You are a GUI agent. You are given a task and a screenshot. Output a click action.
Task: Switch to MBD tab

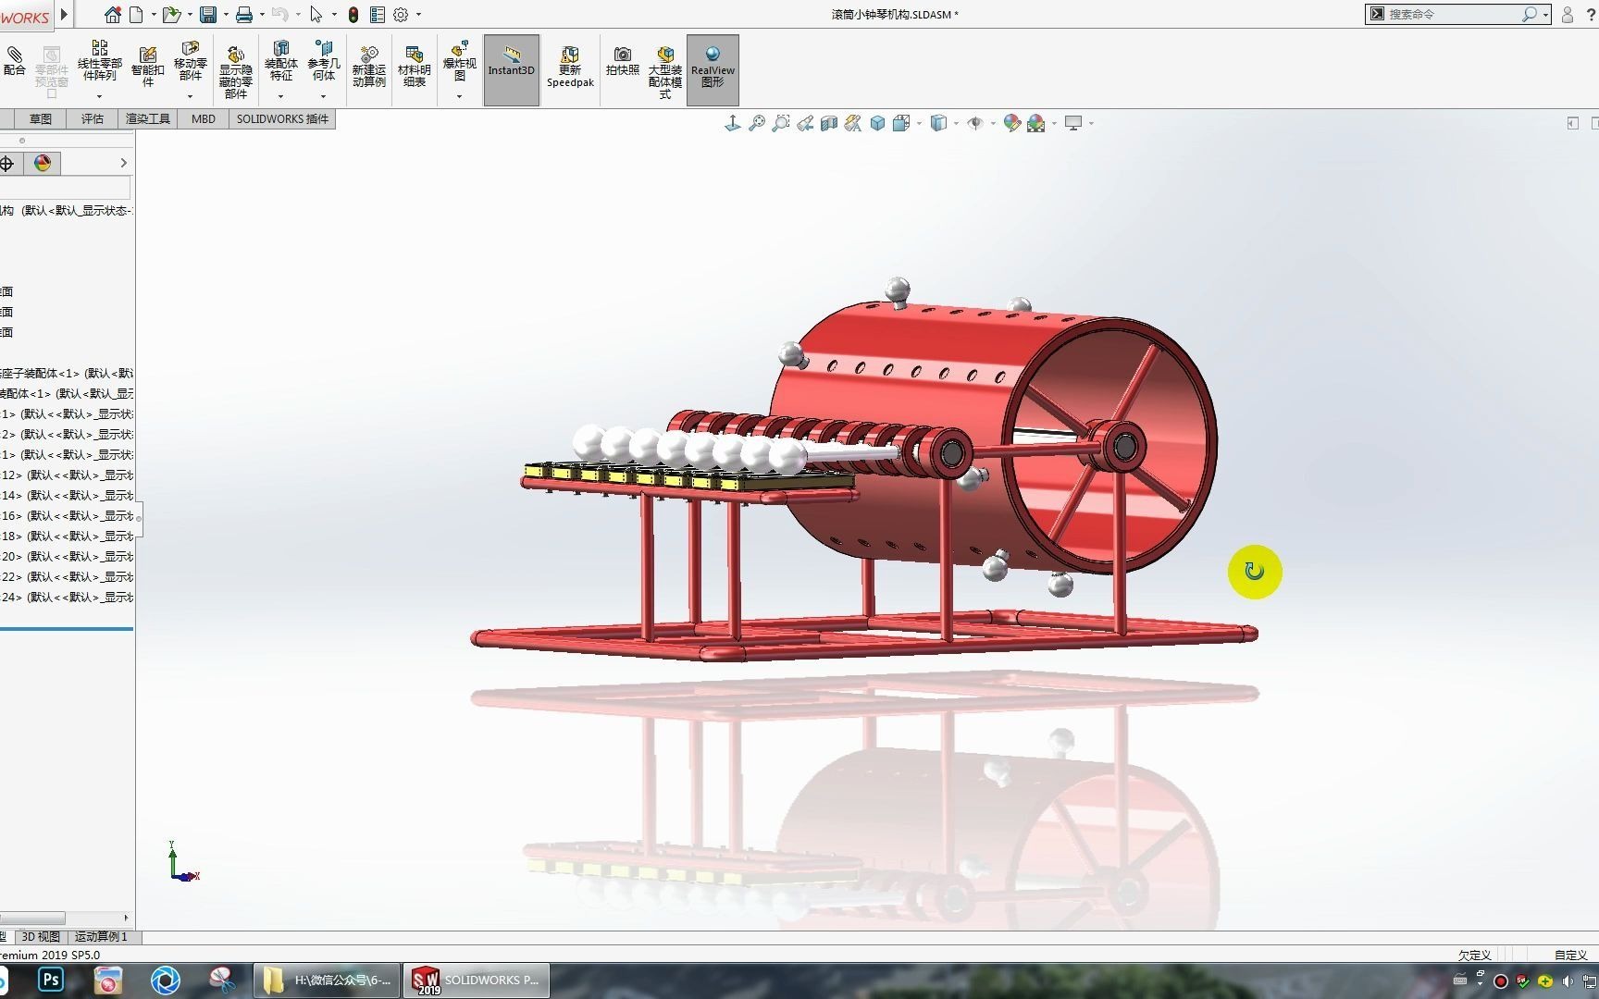point(203,119)
